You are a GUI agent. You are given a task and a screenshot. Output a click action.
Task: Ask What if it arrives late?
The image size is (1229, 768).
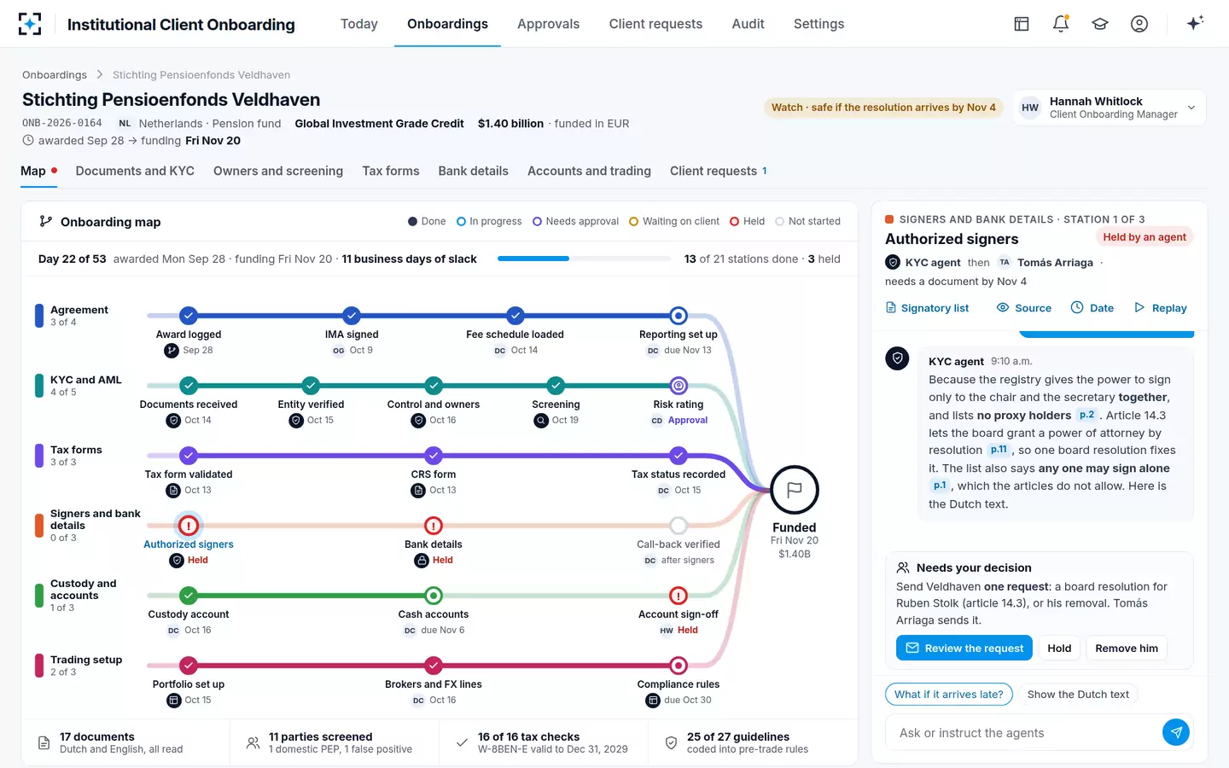[x=949, y=694]
